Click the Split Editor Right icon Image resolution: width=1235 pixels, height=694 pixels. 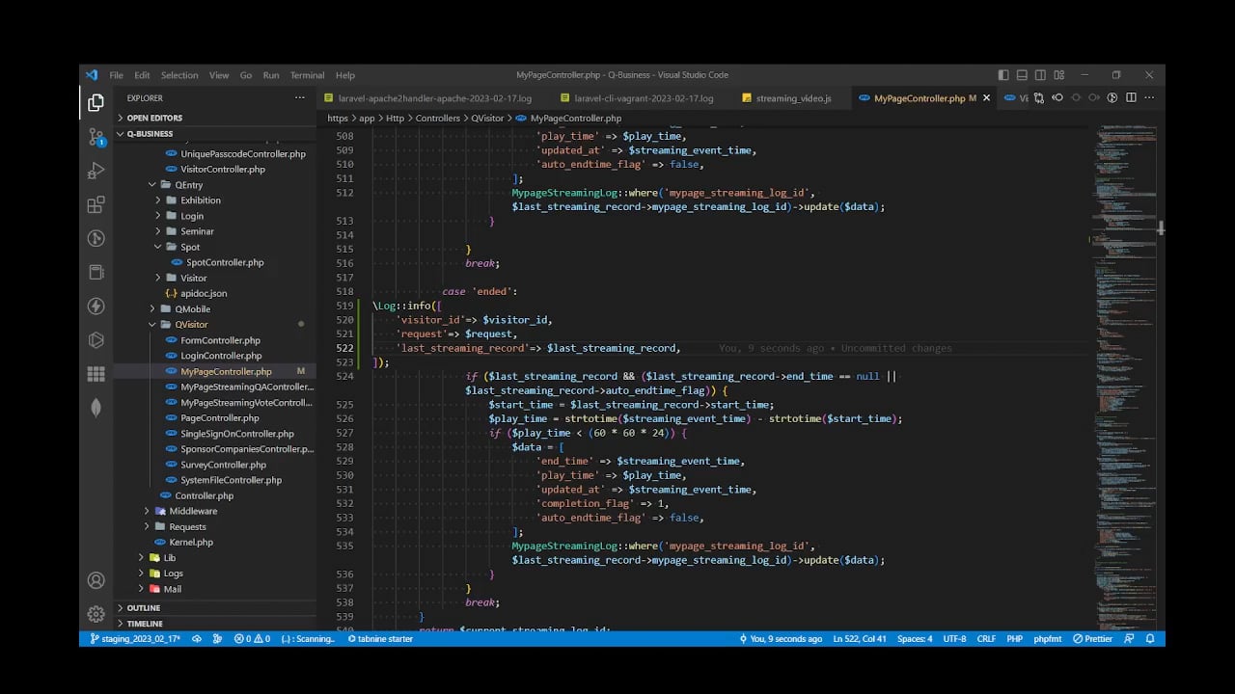pos(1131,97)
